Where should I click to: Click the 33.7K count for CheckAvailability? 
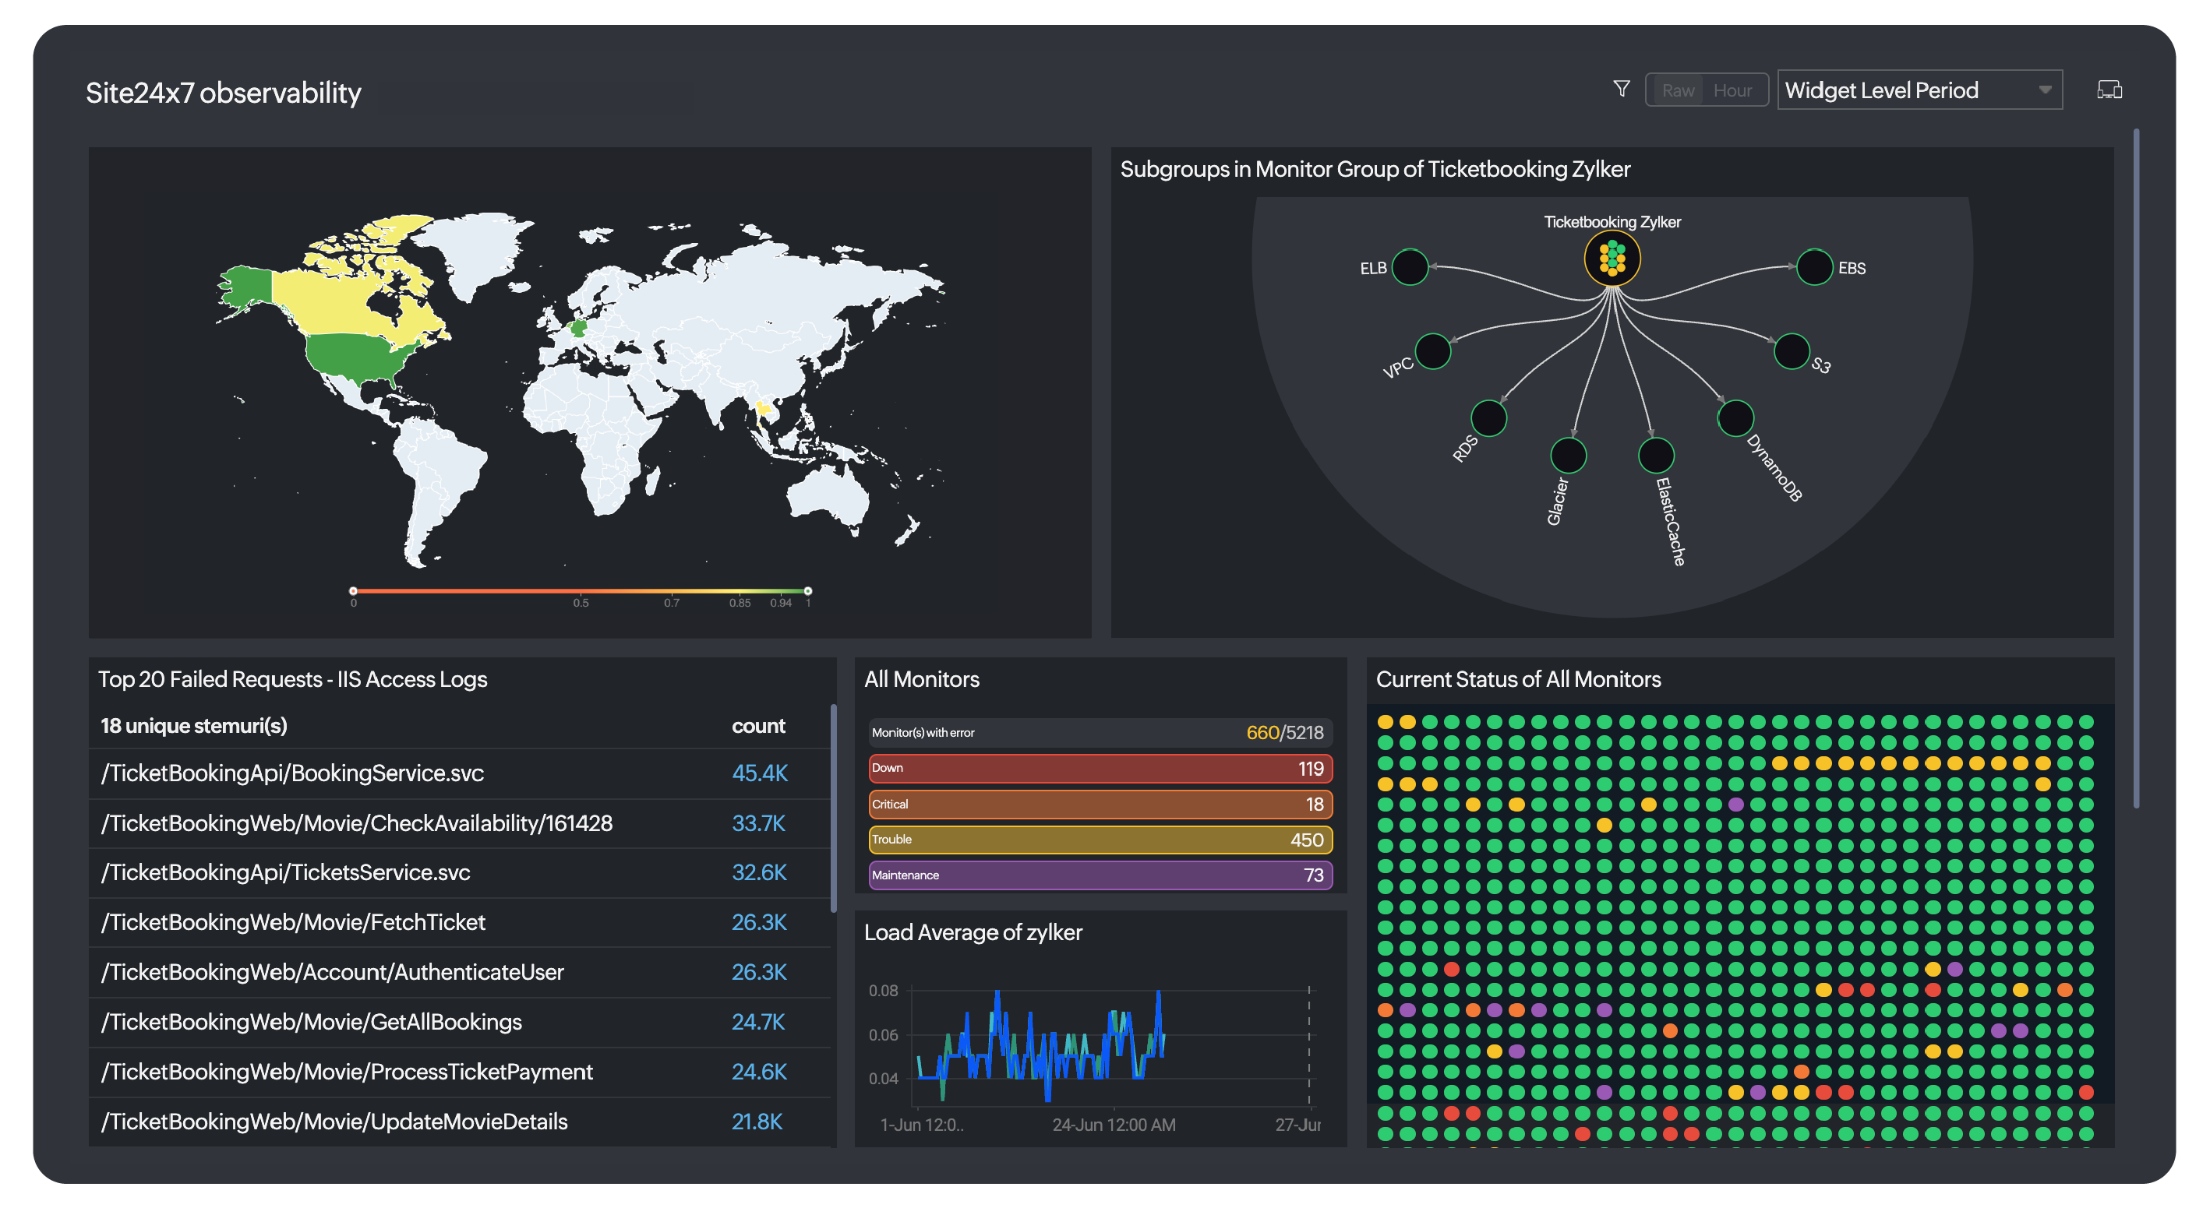[x=757, y=823]
